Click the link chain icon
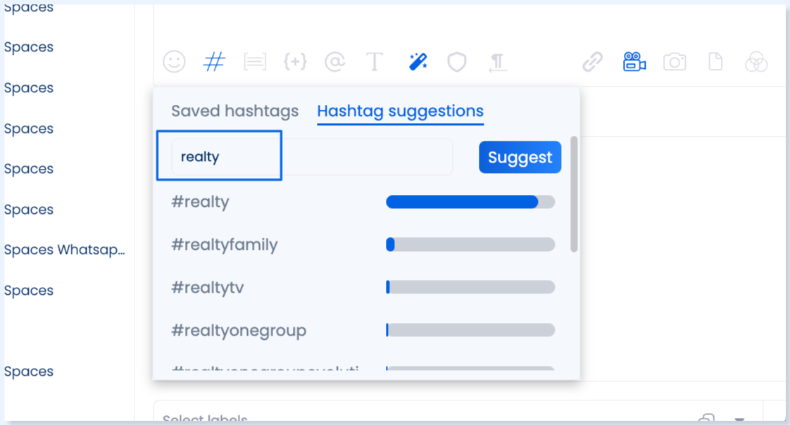Viewport: 790px width, 425px height. click(x=593, y=62)
